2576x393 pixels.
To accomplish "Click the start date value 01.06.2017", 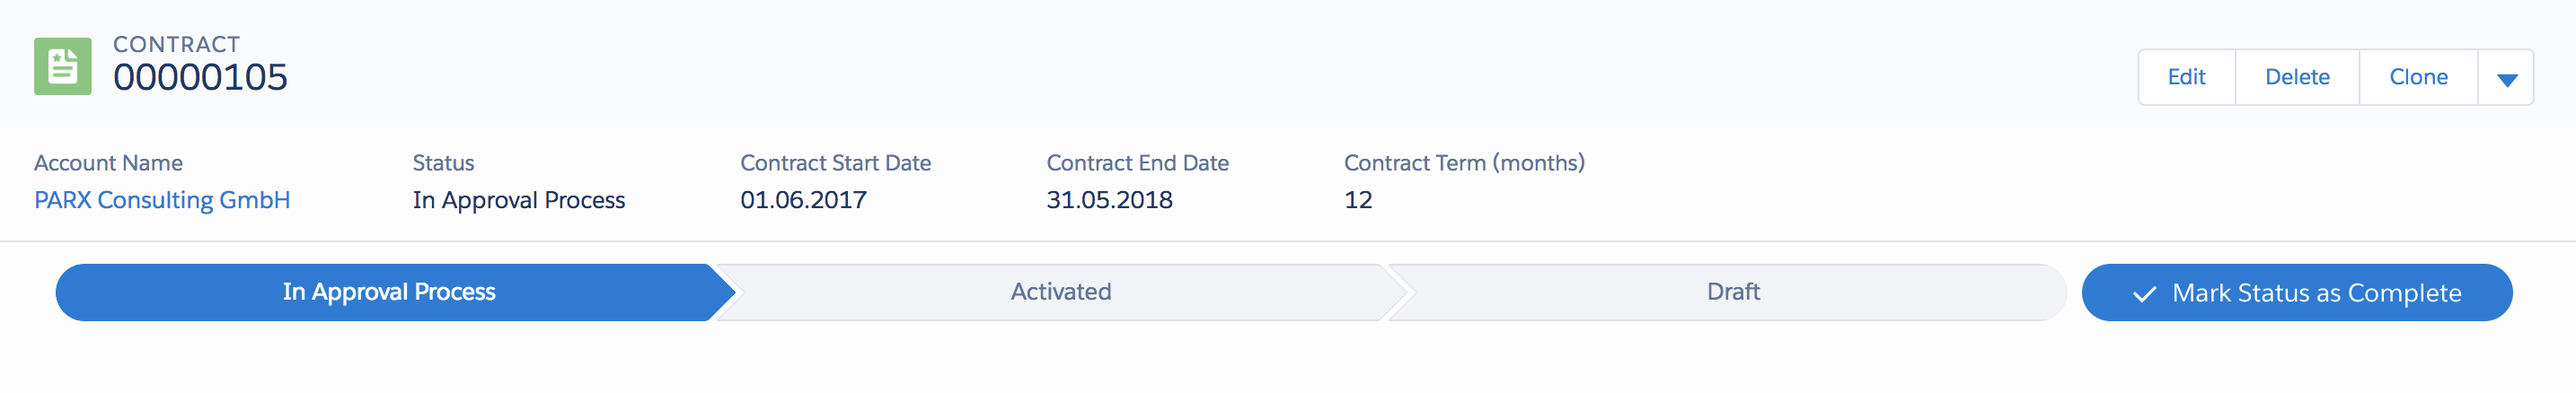I will point(803,200).
